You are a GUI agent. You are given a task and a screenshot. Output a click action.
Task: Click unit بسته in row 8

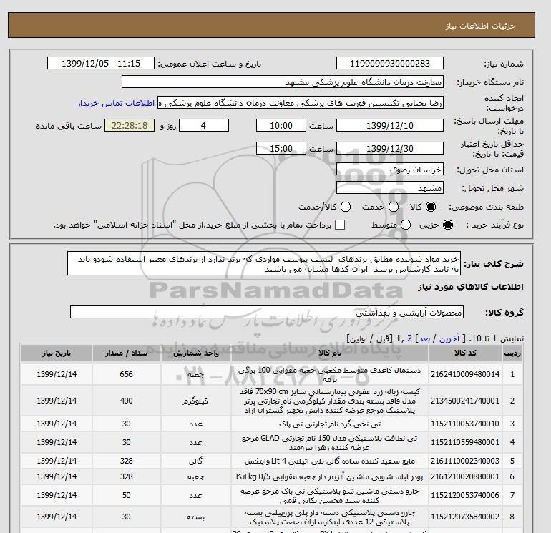(x=195, y=517)
